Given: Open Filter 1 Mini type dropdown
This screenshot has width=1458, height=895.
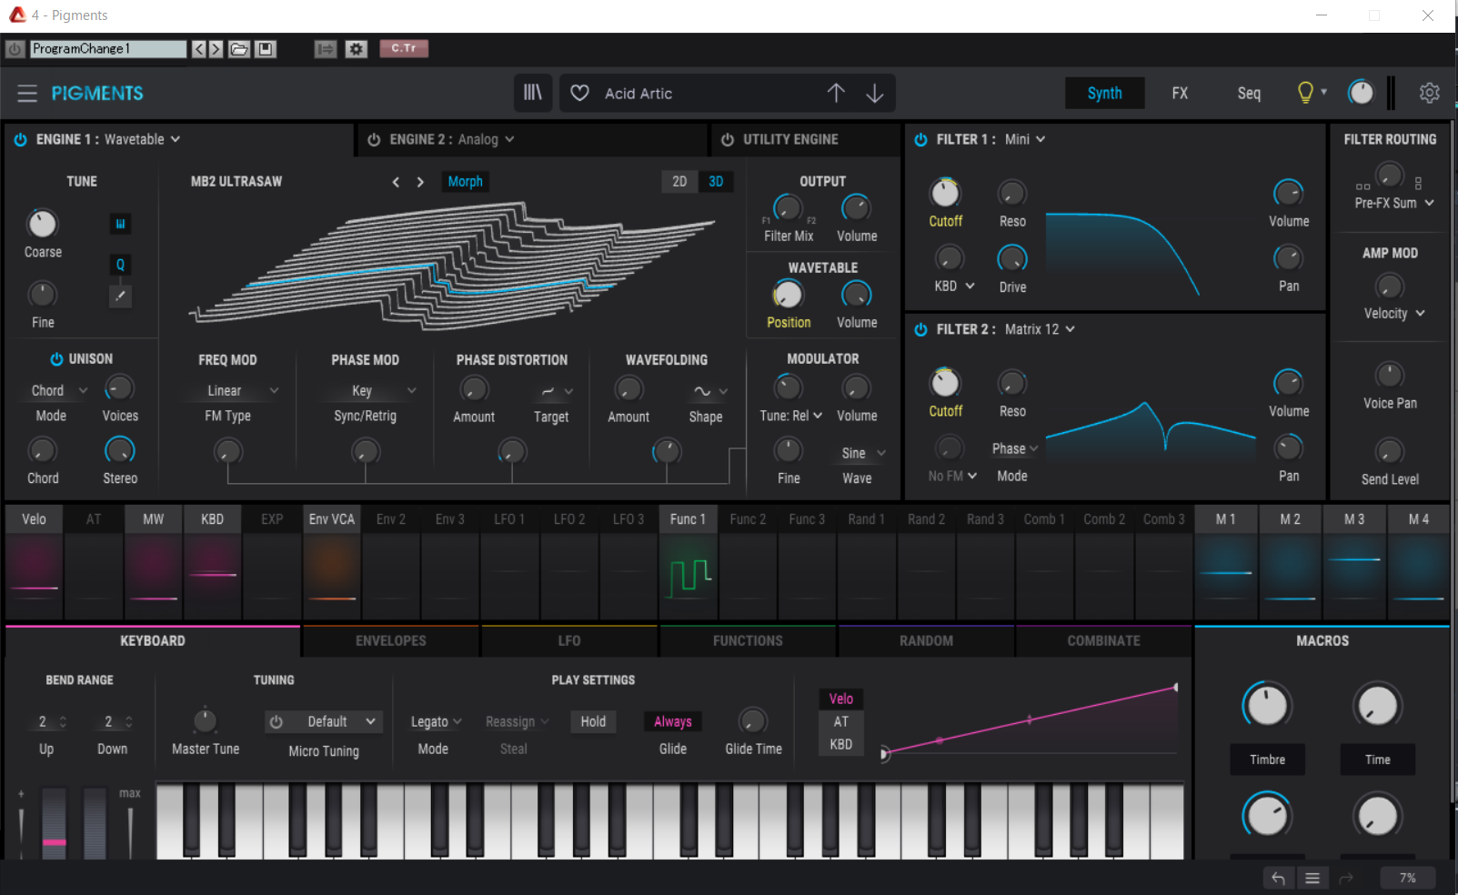Looking at the screenshot, I should click(1025, 139).
